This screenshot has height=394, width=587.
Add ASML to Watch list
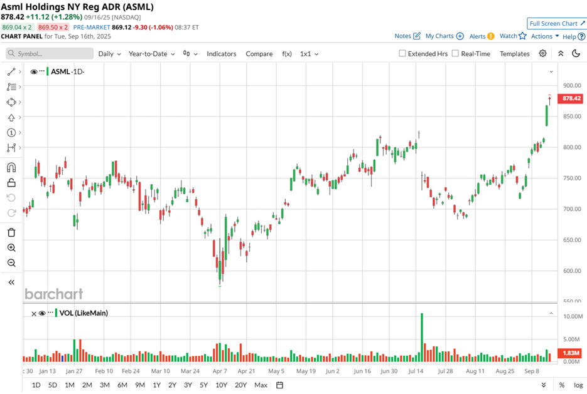click(513, 36)
